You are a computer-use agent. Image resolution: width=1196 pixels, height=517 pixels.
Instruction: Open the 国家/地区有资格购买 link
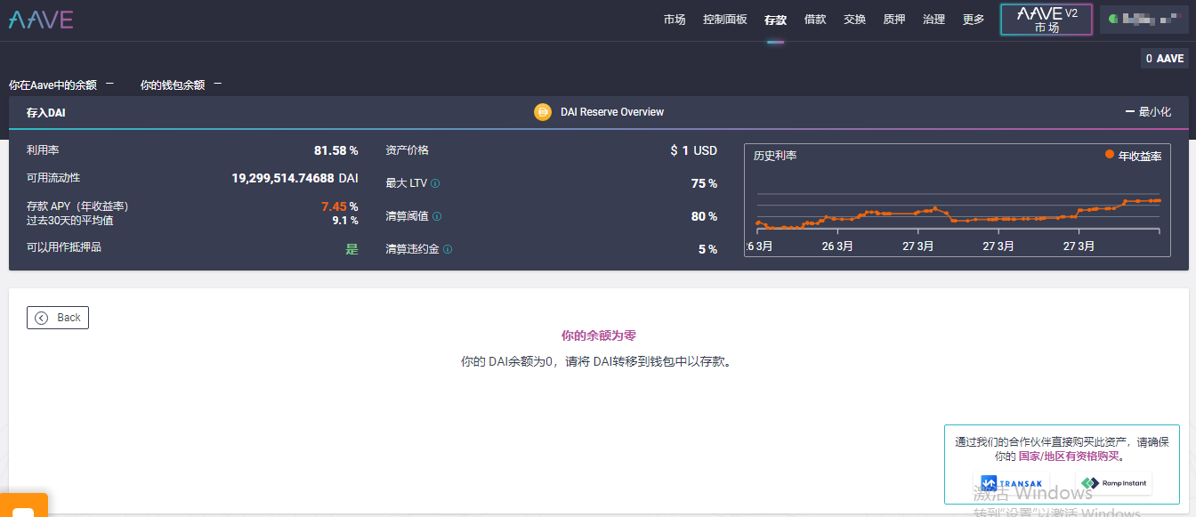pos(1069,456)
